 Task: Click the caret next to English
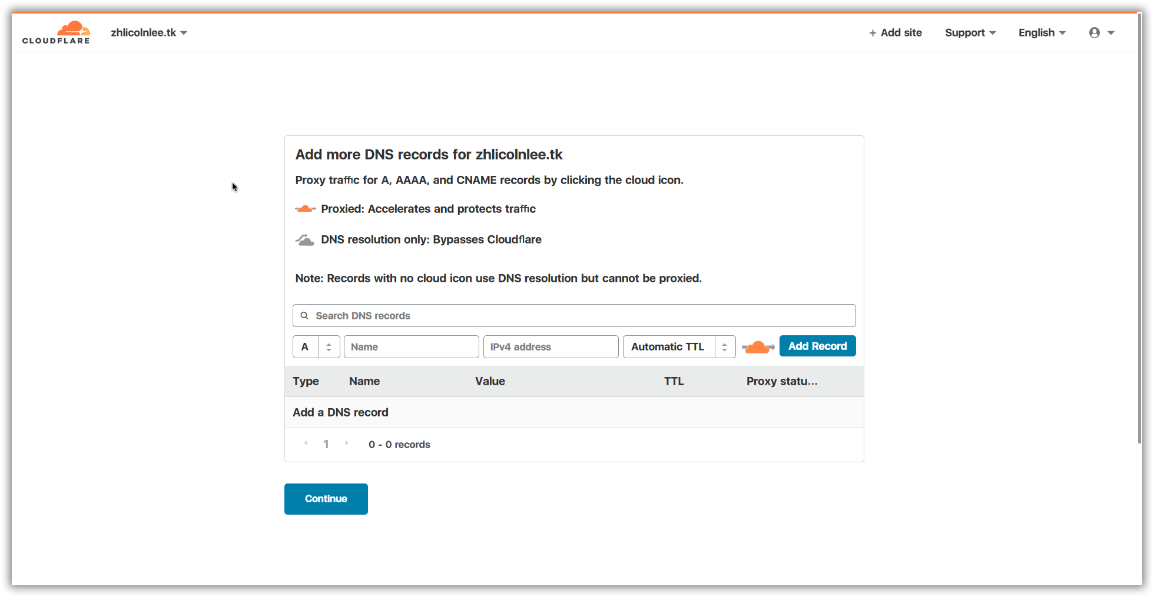[1062, 34]
